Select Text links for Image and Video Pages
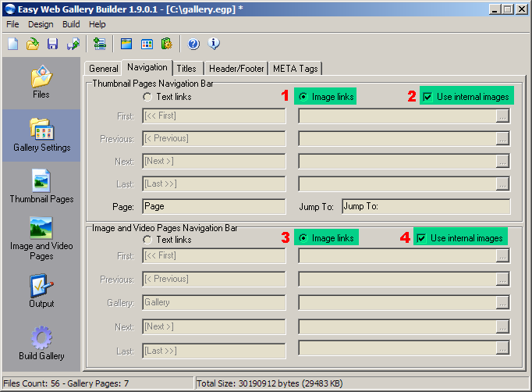This screenshot has width=532, height=392. coord(167,240)
